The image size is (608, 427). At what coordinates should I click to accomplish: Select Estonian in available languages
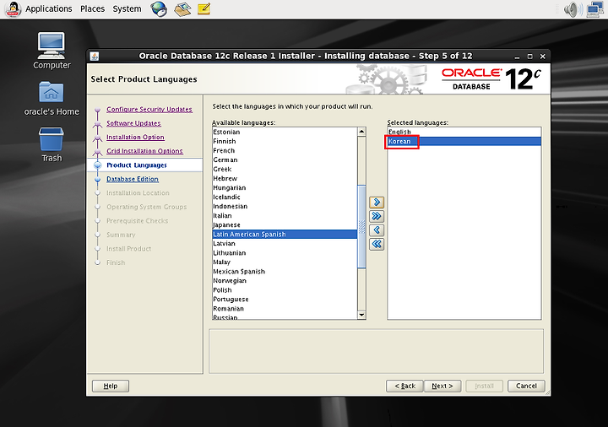[285, 132]
